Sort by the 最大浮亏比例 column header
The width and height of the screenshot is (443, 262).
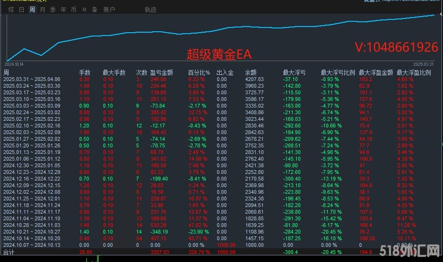click(338, 72)
